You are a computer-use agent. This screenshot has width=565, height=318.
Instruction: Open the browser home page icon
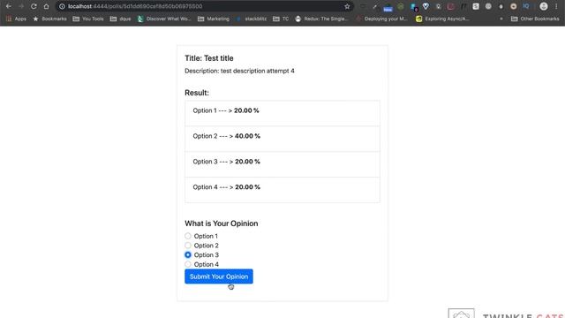click(46, 6)
